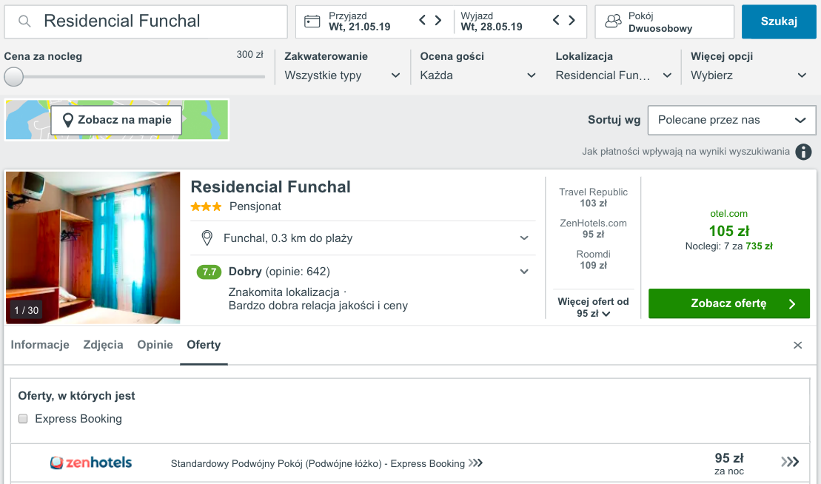Click the green Zobacz ofertę button
This screenshot has height=484, width=821.
729,303
